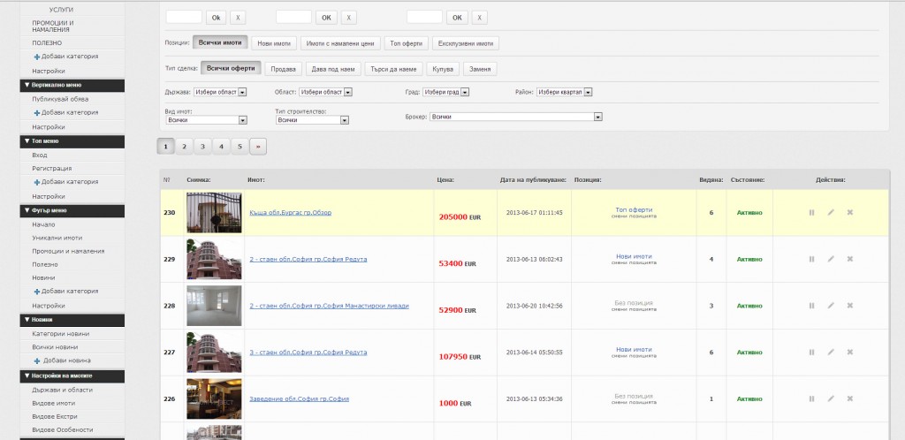The width and height of the screenshot is (905, 440).
Task: Open the Област dropdown
Action: click(x=325, y=92)
